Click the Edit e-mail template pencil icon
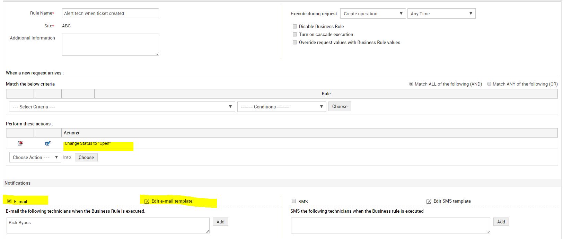Viewport: 563px width, 239px height. 147,201
